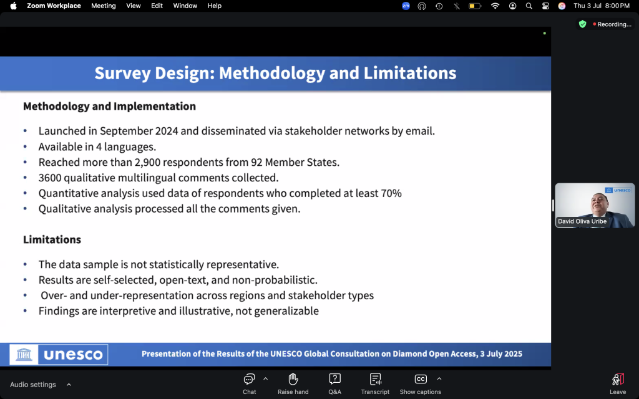Select David Oliva Uribe video thumbnail

(595, 205)
